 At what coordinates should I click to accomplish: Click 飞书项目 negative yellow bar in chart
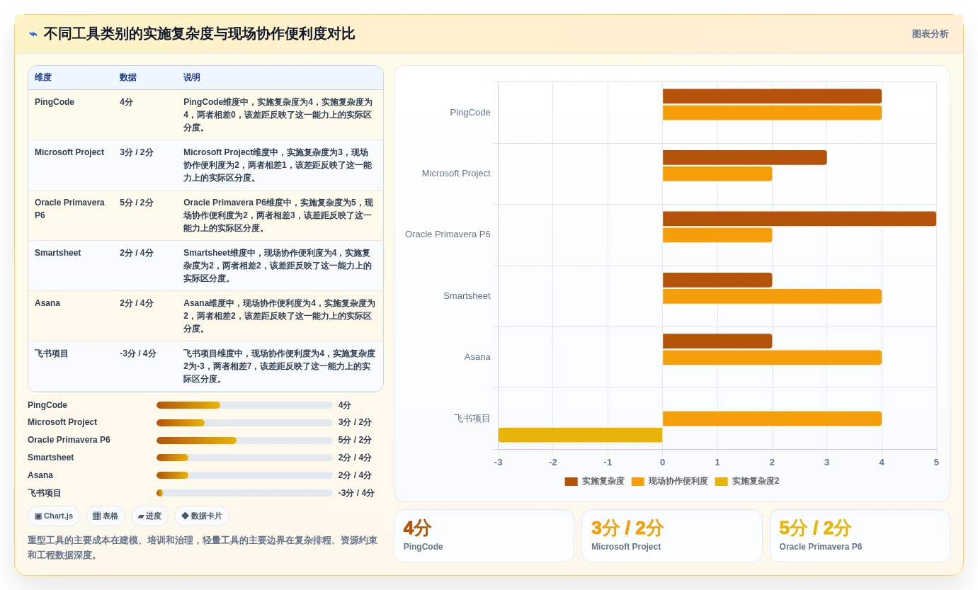580,435
